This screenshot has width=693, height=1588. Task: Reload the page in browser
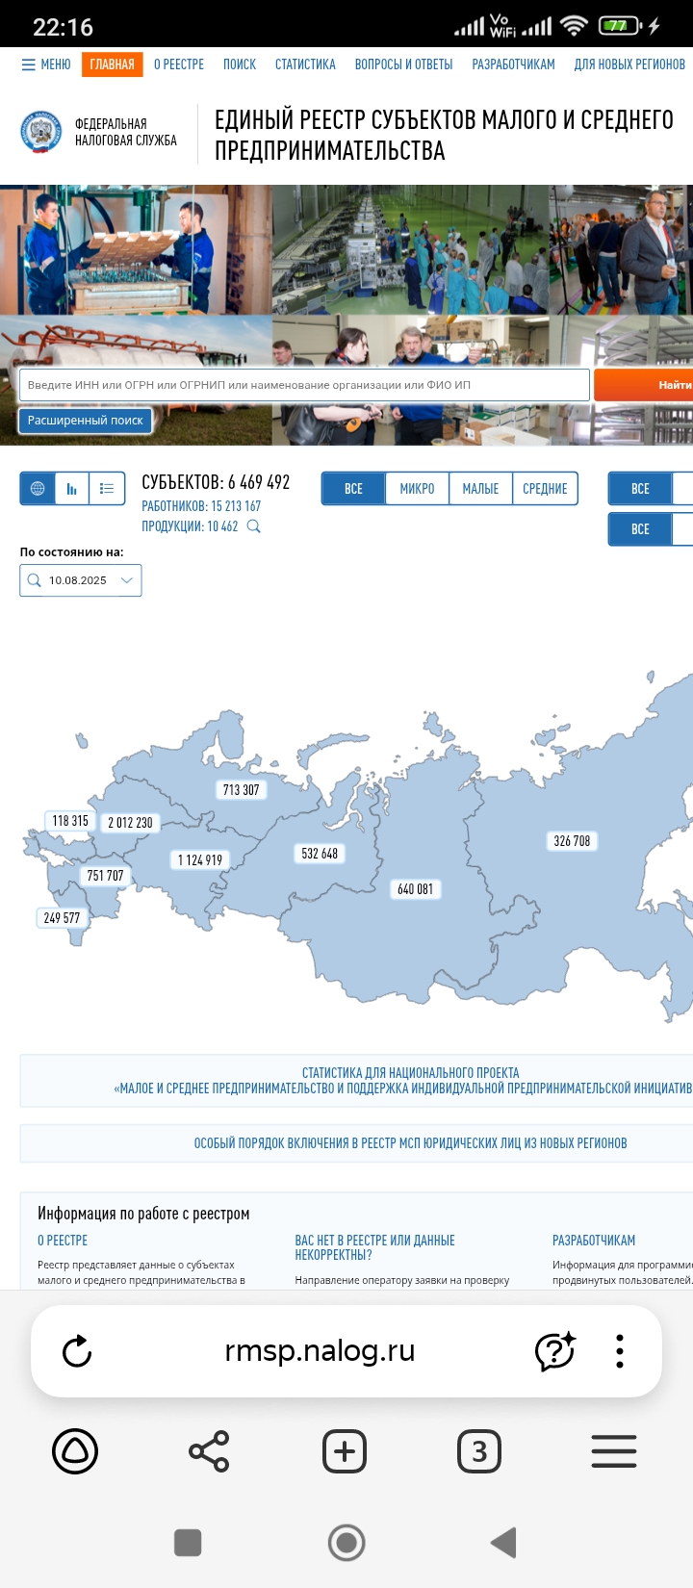77,1351
